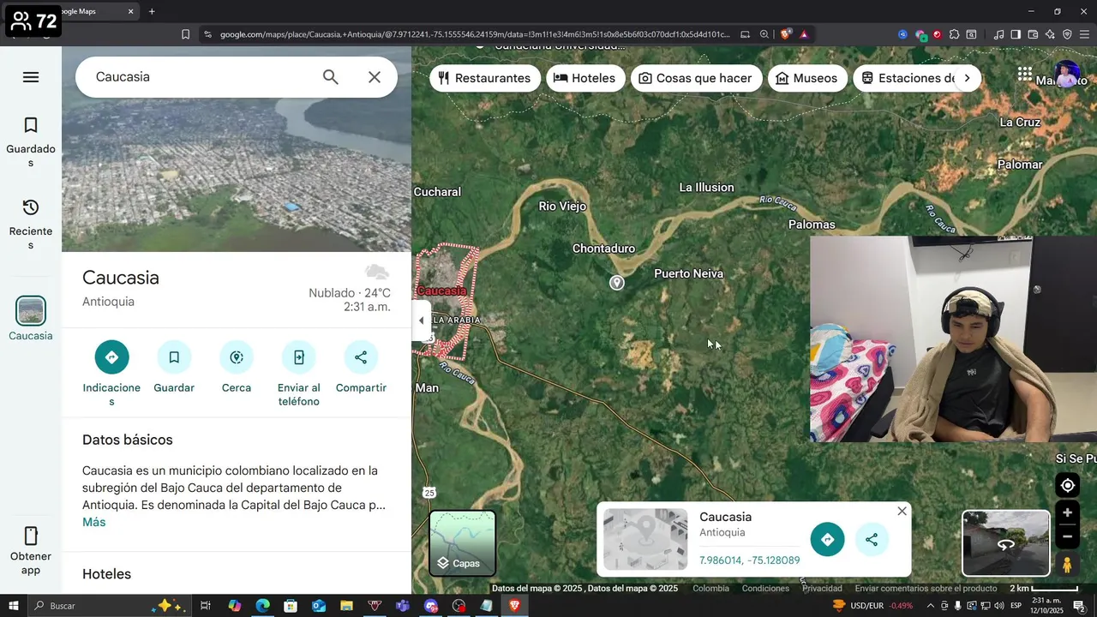Select the Restaurantes category chip
Screen dimensions: 1097x617
pyautogui.click(x=485, y=78)
